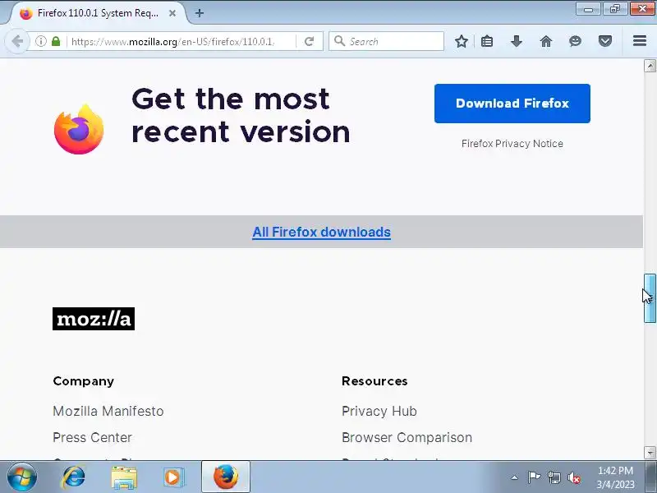
Task: Click the magnifier icon in search box
Action: coord(340,41)
